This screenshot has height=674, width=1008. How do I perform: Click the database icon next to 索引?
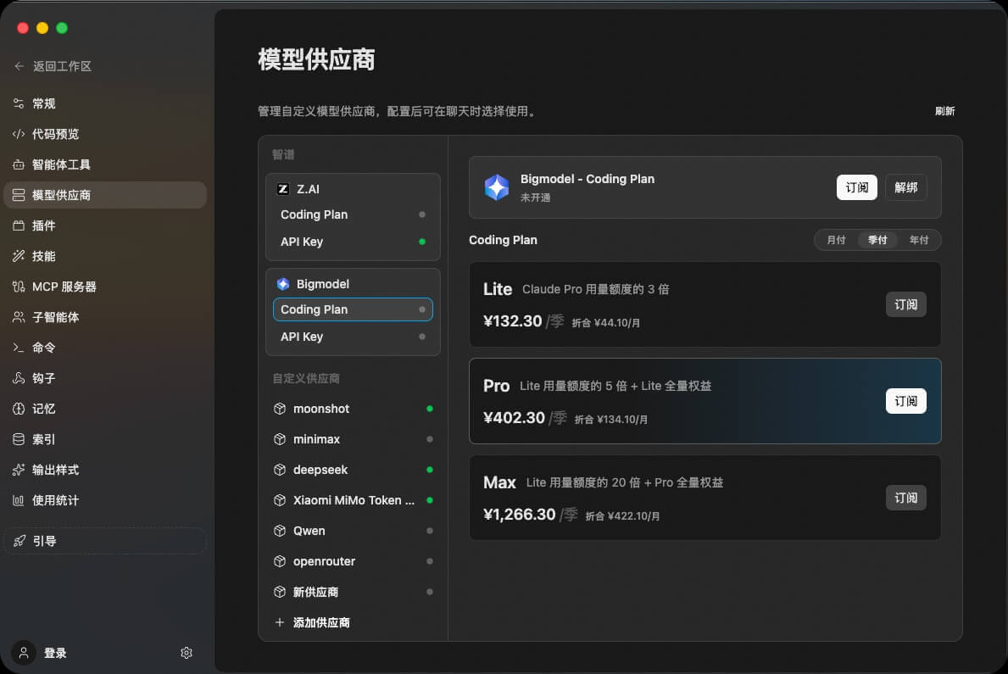19,439
